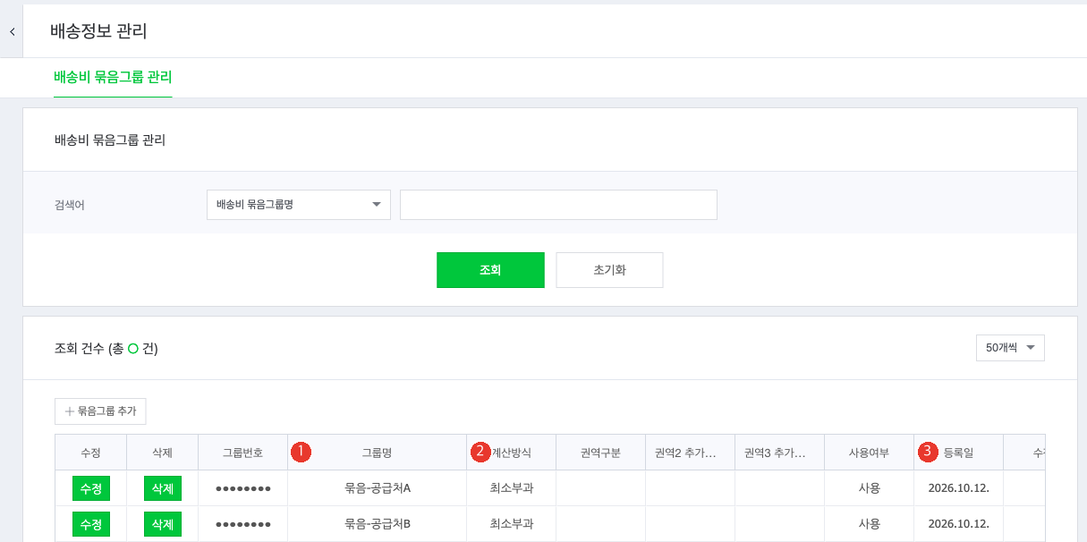Select the 묶음-공급처B group name cell
The image size is (1087, 542).
pyautogui.click(x=377, y=523)
